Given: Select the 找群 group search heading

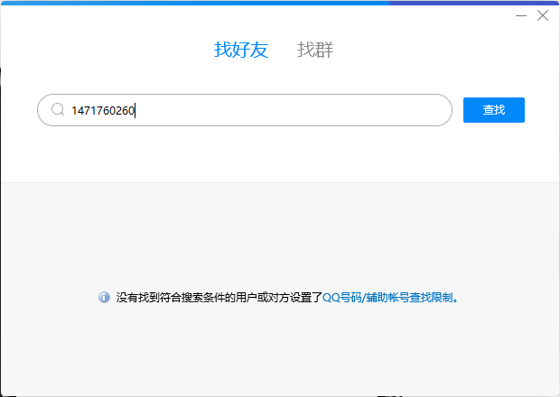Looking at the screenshot, I should coord(315,50).
